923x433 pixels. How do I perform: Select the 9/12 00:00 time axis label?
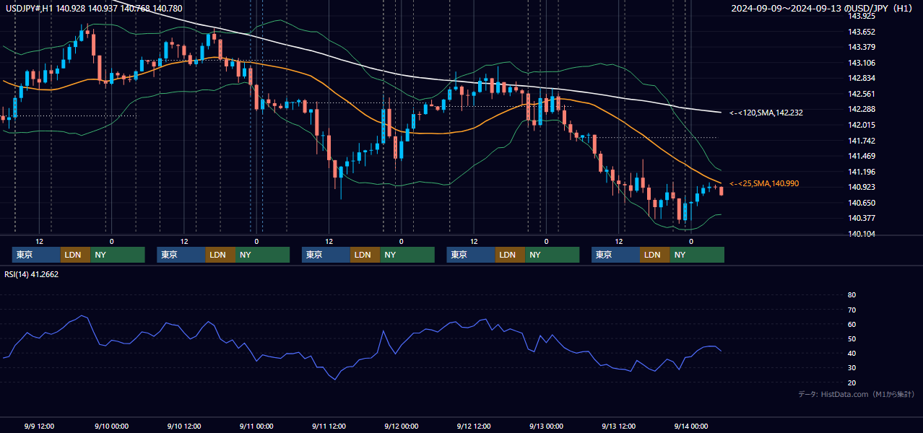tap(402, 426)
